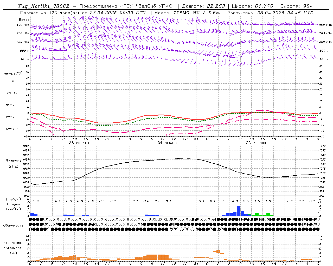Click "Прогноз на 120 часа(ов)" text
333x266 pixels.
click(50, 13)
